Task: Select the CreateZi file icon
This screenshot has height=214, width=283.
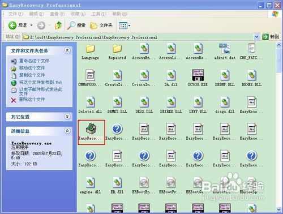Action: [117, 75]
